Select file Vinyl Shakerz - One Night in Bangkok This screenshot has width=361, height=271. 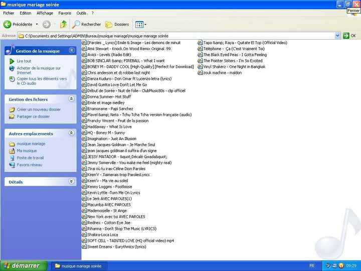(234, 67)
